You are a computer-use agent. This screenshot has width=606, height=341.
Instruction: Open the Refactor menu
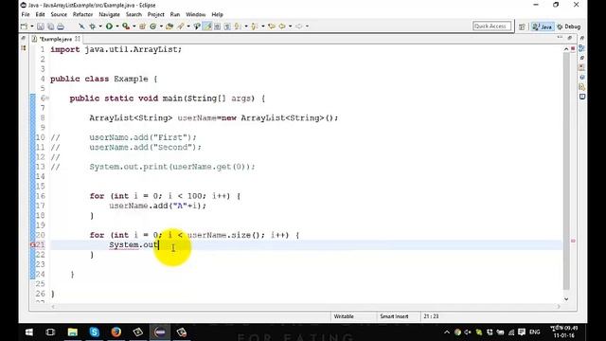coord(82,14)
